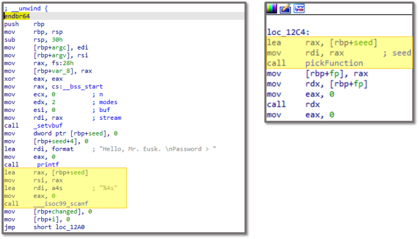
Task: Click the [rbp+argv] operand
Action: point(53,55)
